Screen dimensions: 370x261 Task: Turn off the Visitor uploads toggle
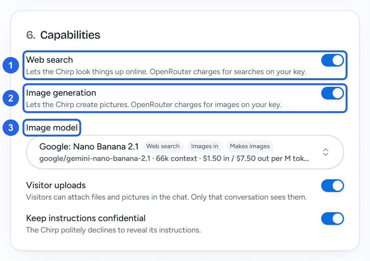(x=332, y=186)
